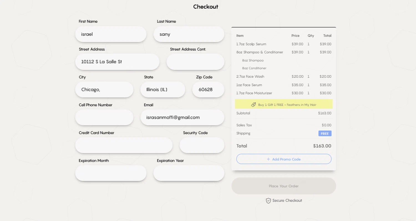Image resolution: width=416 pixels, height=221 pixels.
Task: Focus the Last Name field containing sany
Action: [189, 34]
